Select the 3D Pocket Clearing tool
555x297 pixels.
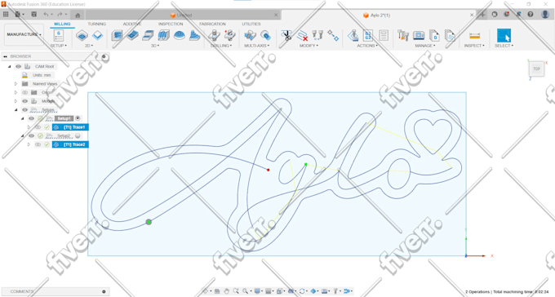click(132, 35)
